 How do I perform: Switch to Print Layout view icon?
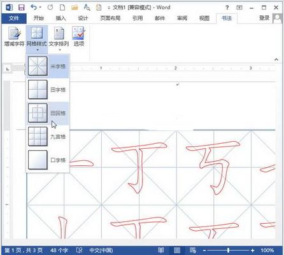pyautogui.click(x=177, y=251)
